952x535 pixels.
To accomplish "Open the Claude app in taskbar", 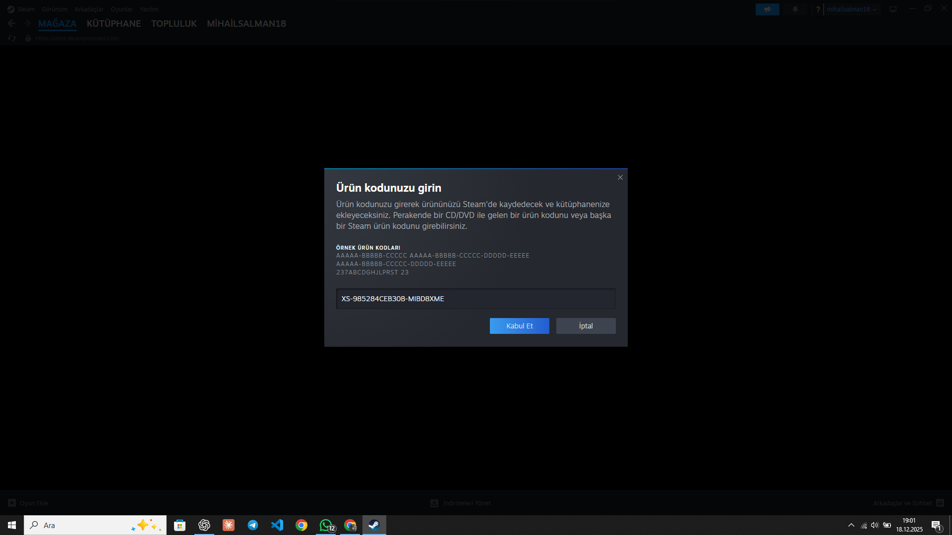I will 228,525.
